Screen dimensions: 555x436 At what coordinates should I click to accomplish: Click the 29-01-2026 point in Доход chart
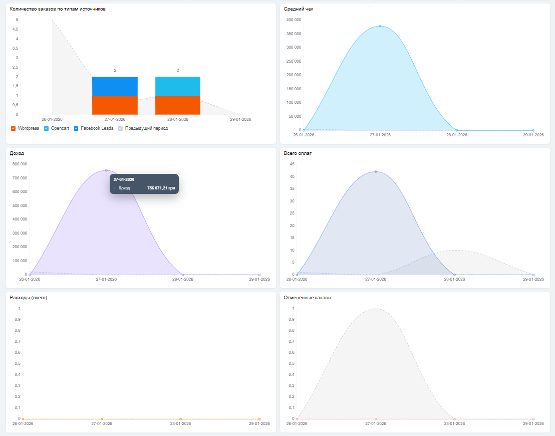[259, 275]
